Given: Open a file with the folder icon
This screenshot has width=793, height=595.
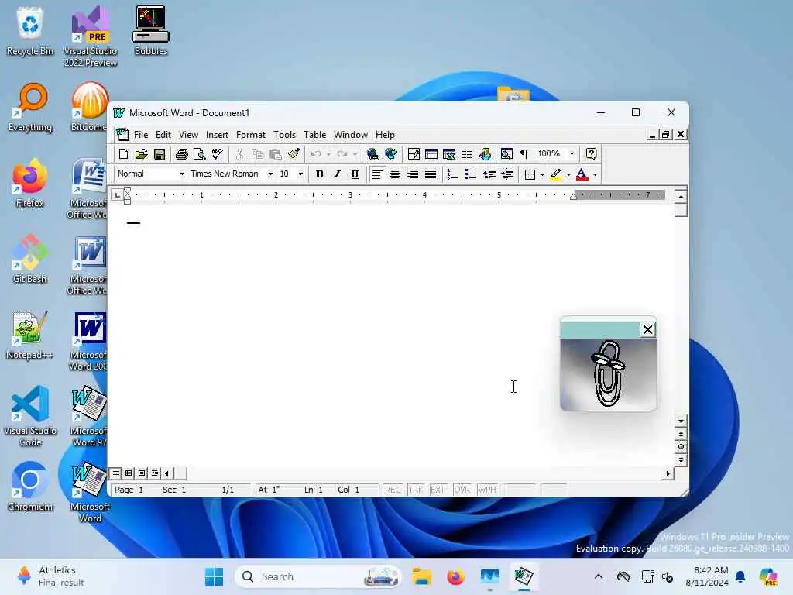Looking at the screenshot, I should click(142, 154).
